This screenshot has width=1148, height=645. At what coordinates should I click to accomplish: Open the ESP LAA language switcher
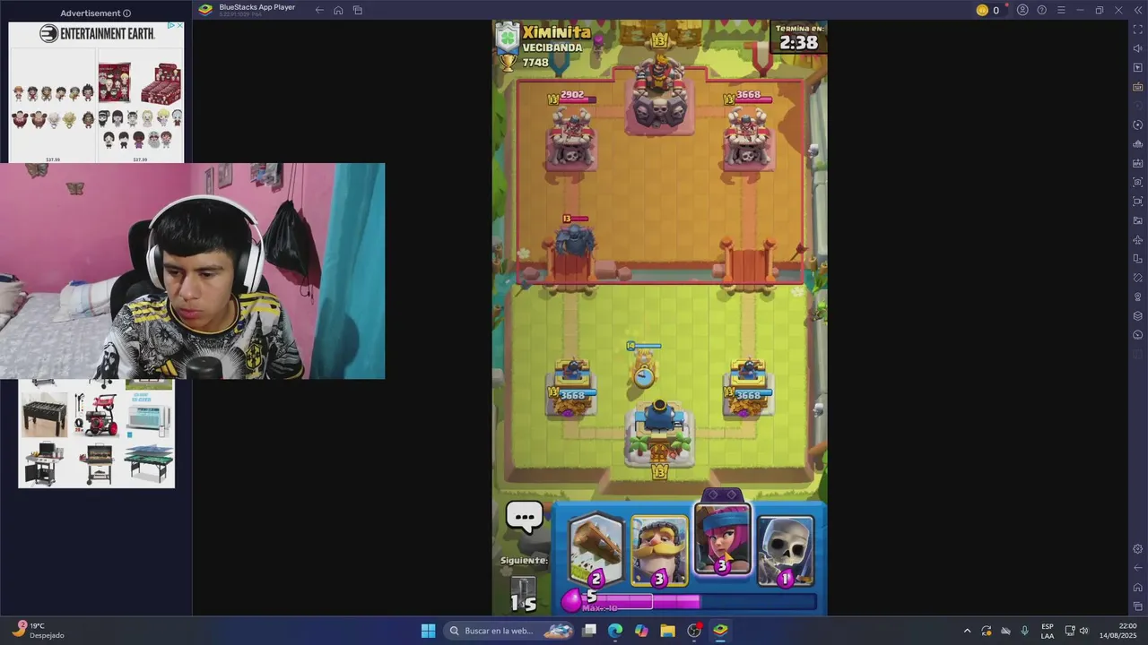1048,631
